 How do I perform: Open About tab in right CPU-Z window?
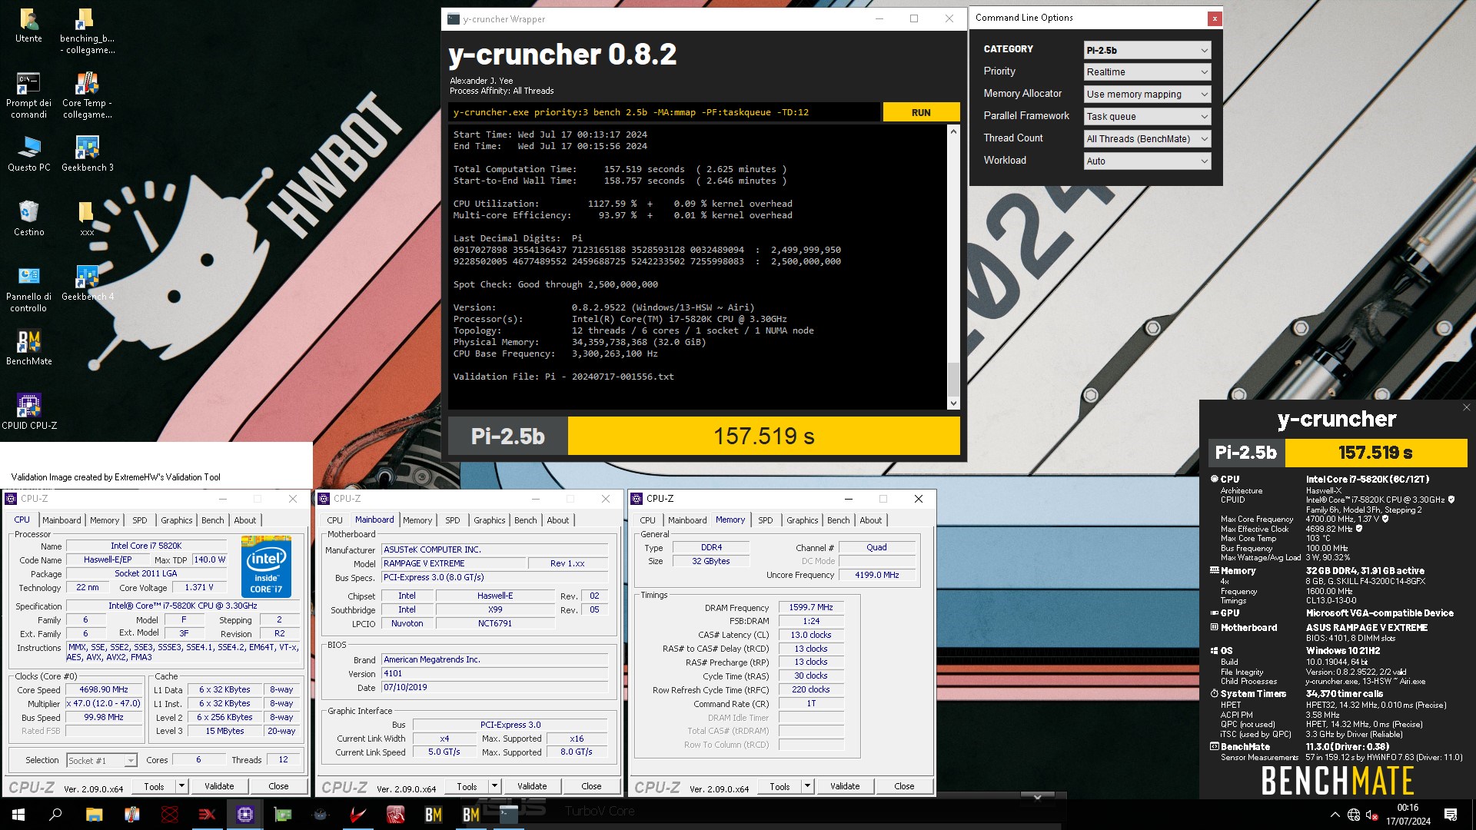[x=871, y=520]
